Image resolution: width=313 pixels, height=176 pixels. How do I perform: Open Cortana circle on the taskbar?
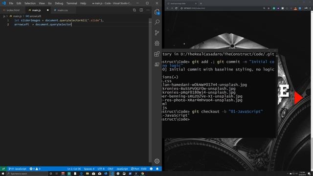pyautogui.click(x=51, y=174)
